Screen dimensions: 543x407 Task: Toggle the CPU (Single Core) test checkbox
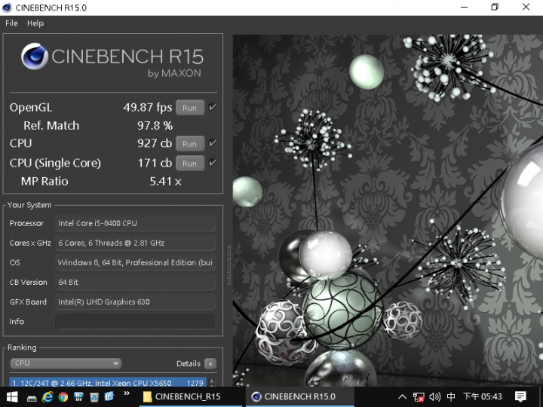[x=213, y=162]
